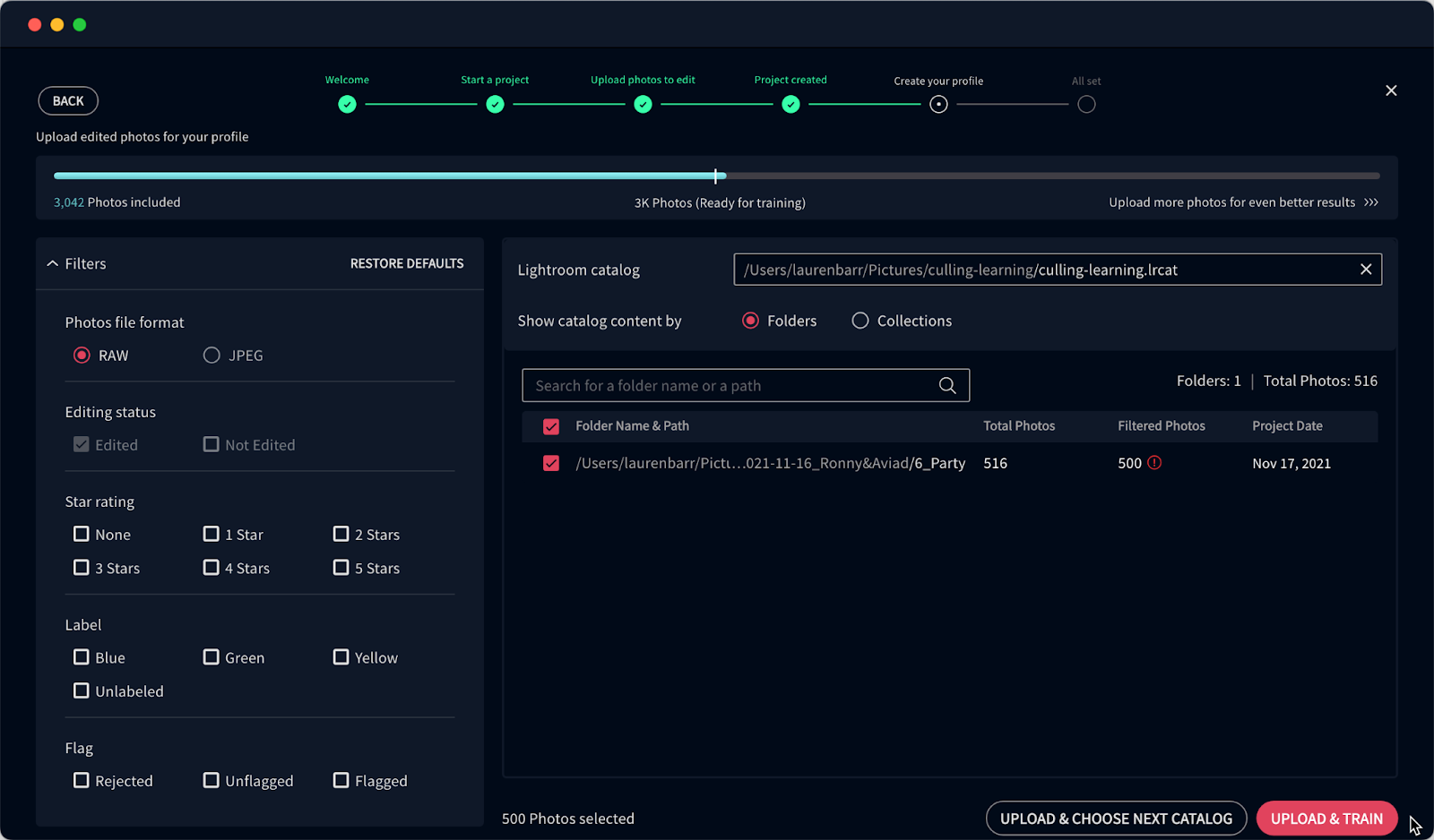Clear the Lightroom catalog path with X icon
Viewport: 1434px width, 840px height.
[x=1365, y=270]
